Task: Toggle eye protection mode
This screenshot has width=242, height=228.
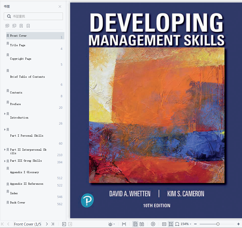Action: (x=110, y=224)
